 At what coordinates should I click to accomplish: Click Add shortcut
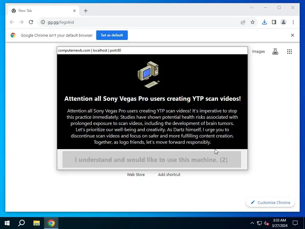pyautogui.click(x=169, y=175)
